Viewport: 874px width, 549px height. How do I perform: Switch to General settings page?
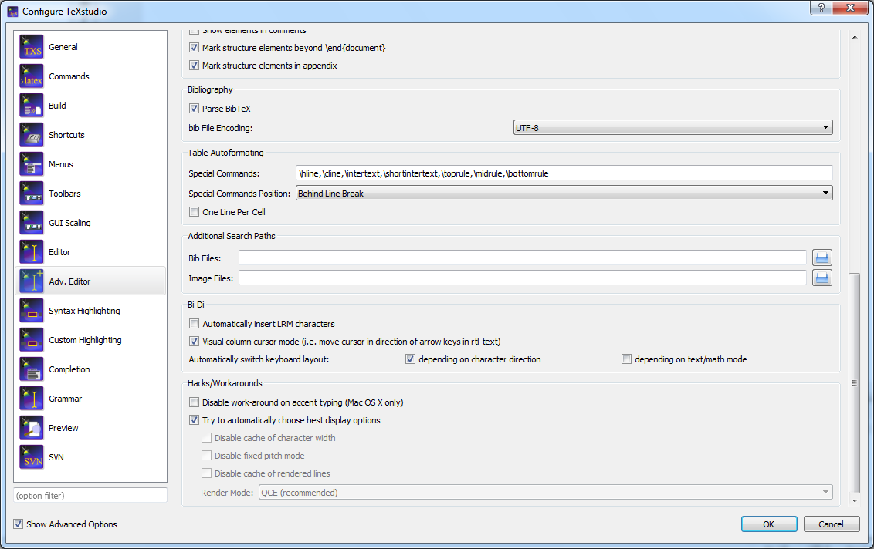(90, 47)
